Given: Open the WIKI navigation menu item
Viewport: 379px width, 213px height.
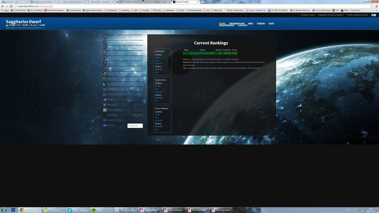Looking at the screenshot, I should click(251, 24).
